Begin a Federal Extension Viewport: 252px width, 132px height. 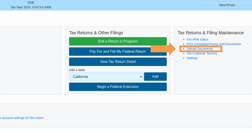[x=118, y=87]
